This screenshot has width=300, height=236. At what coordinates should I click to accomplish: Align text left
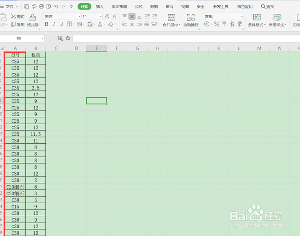pyautogui.click(x=124, y=24)
